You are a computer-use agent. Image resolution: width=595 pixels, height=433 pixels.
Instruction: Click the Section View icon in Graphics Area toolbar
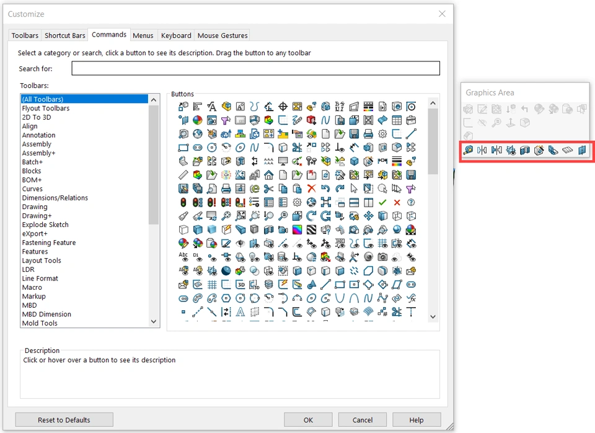pyautogui.click(x=525, y=150)
